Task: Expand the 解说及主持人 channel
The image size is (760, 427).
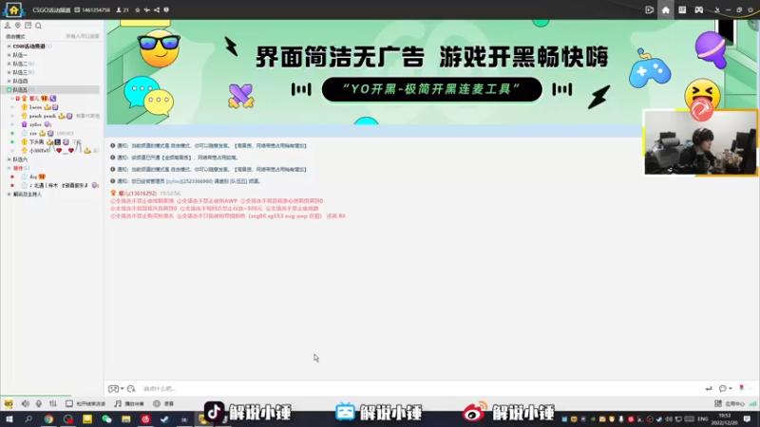Action: point(9,195)
